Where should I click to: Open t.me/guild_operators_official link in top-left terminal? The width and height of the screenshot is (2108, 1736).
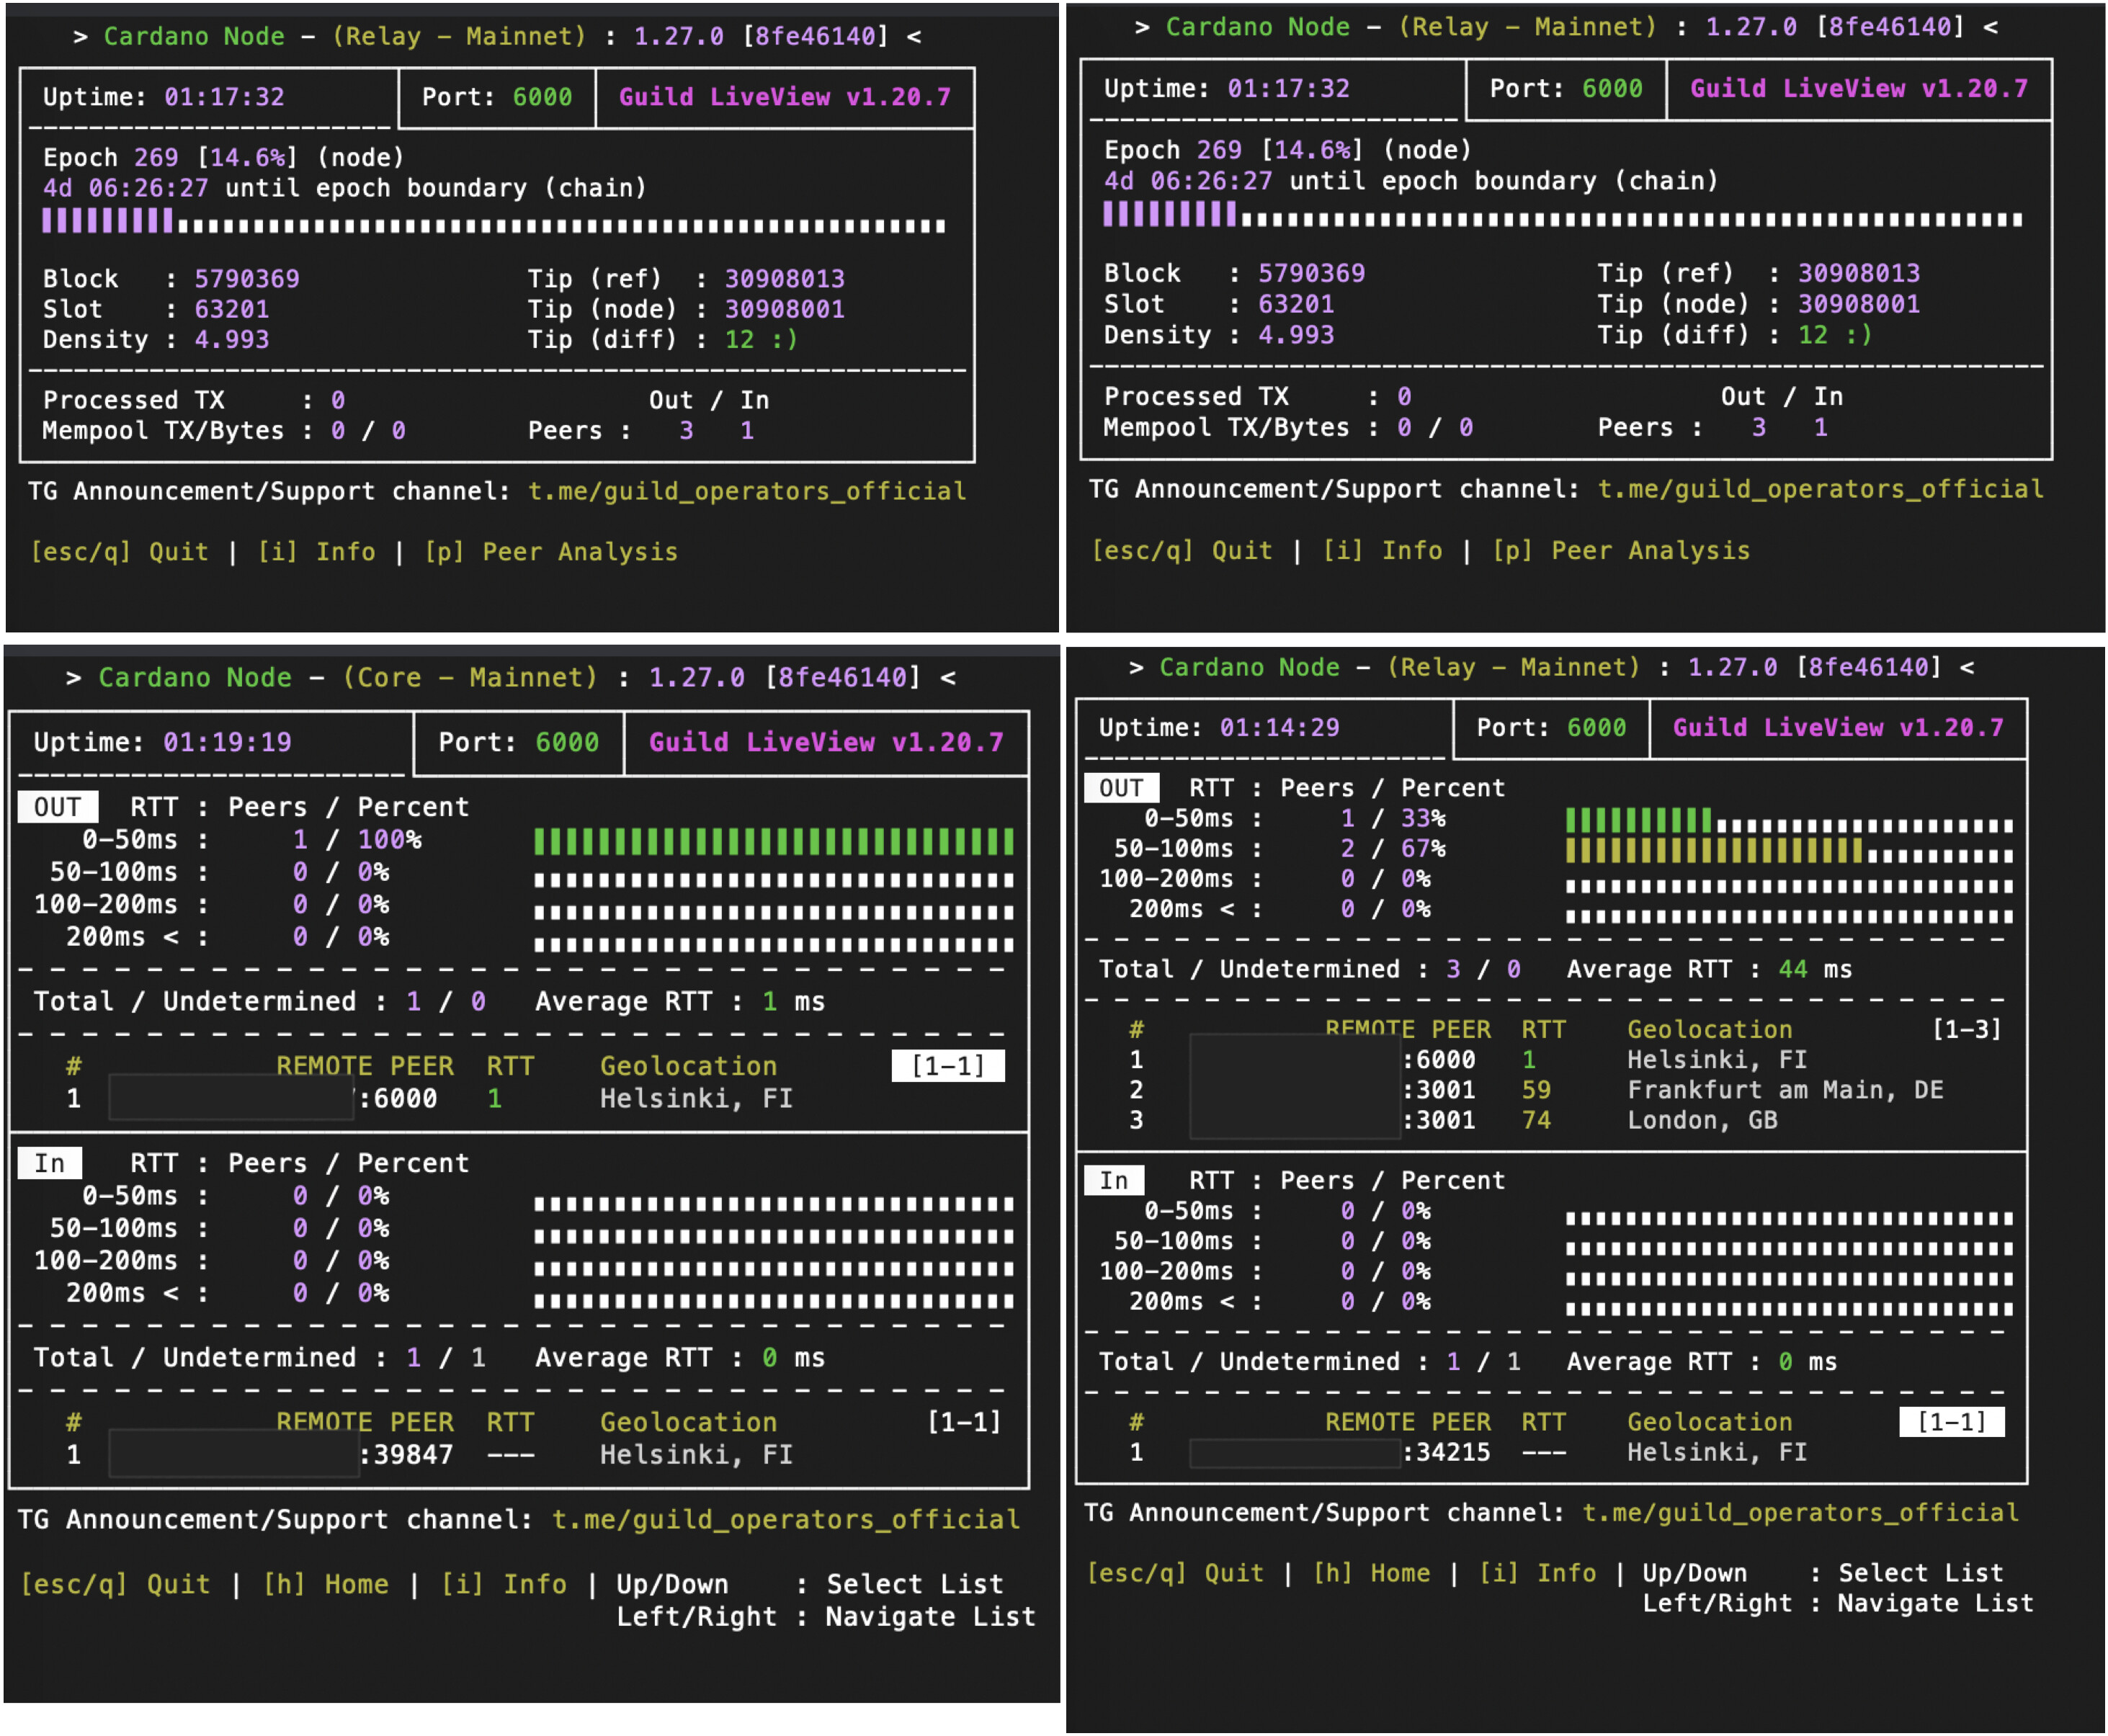point(746,491)
